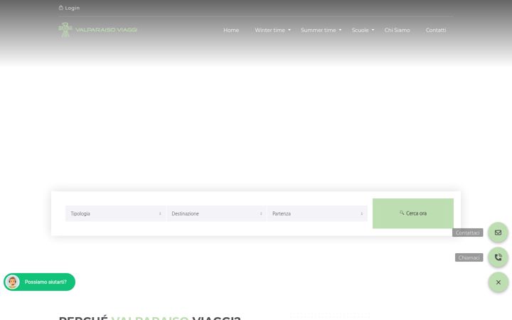Click the envelope Contattaci floating icon
Screen dimensions: 512x320
(498, 233)
